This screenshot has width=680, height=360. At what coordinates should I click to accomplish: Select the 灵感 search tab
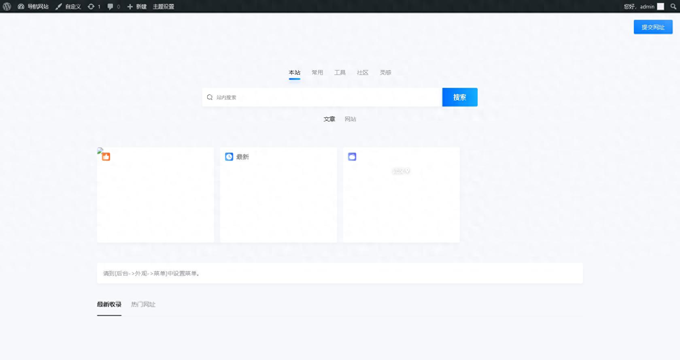385,72
